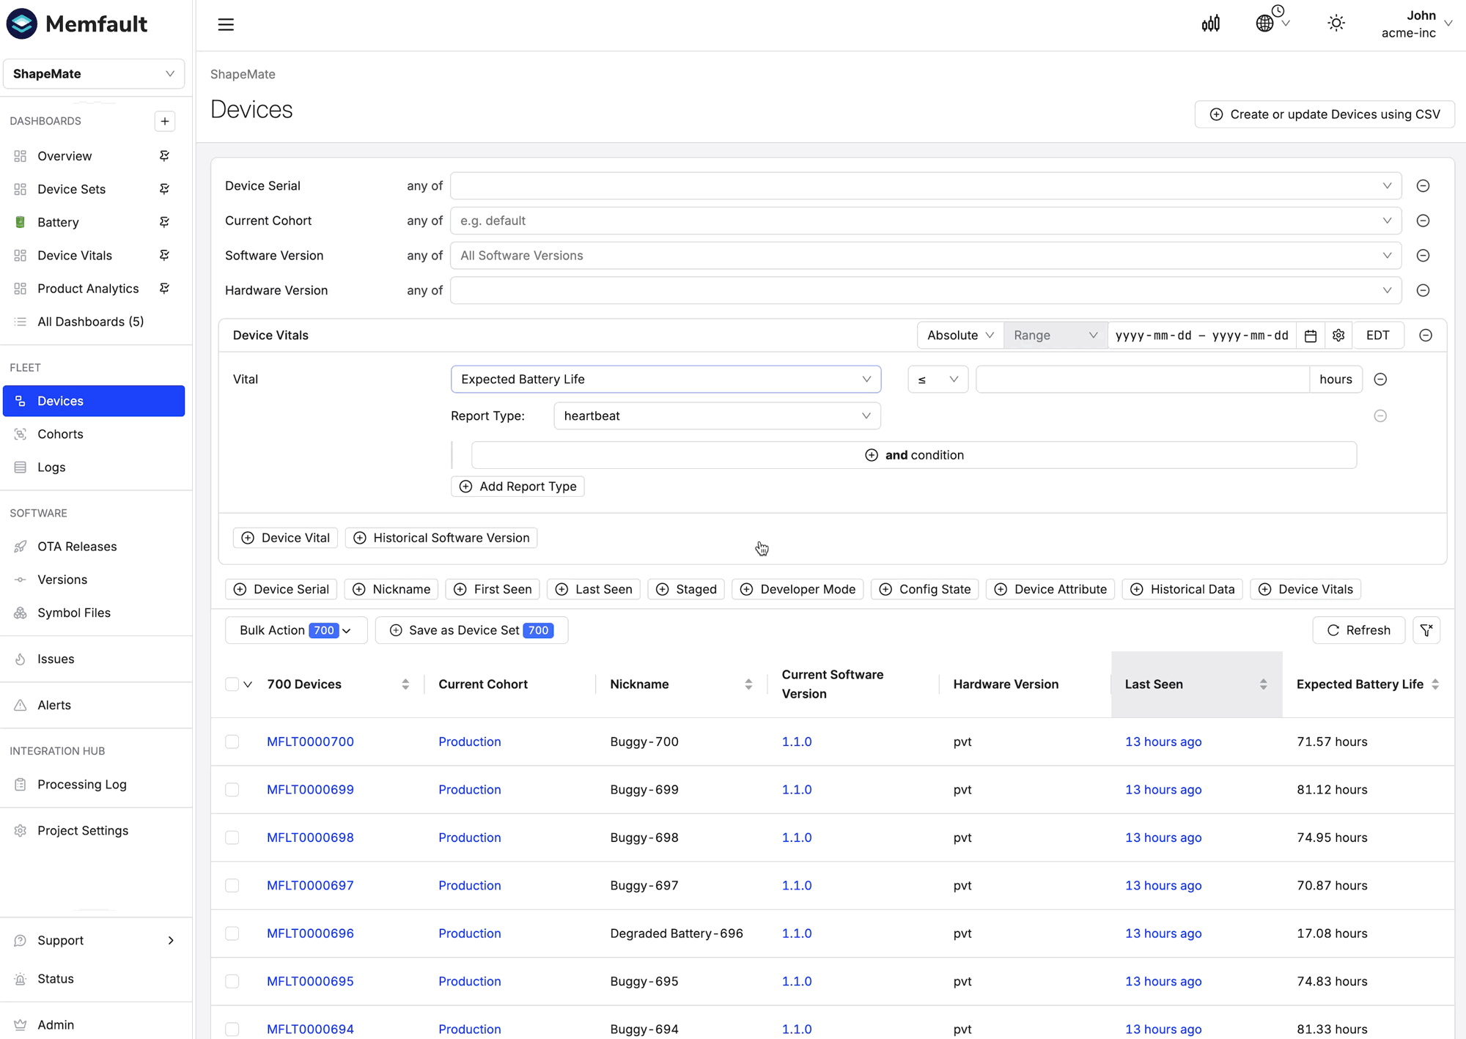1466x1039 pixels.
Task: Open OTA Releases in the sidebar
Action: click(77, 547)
